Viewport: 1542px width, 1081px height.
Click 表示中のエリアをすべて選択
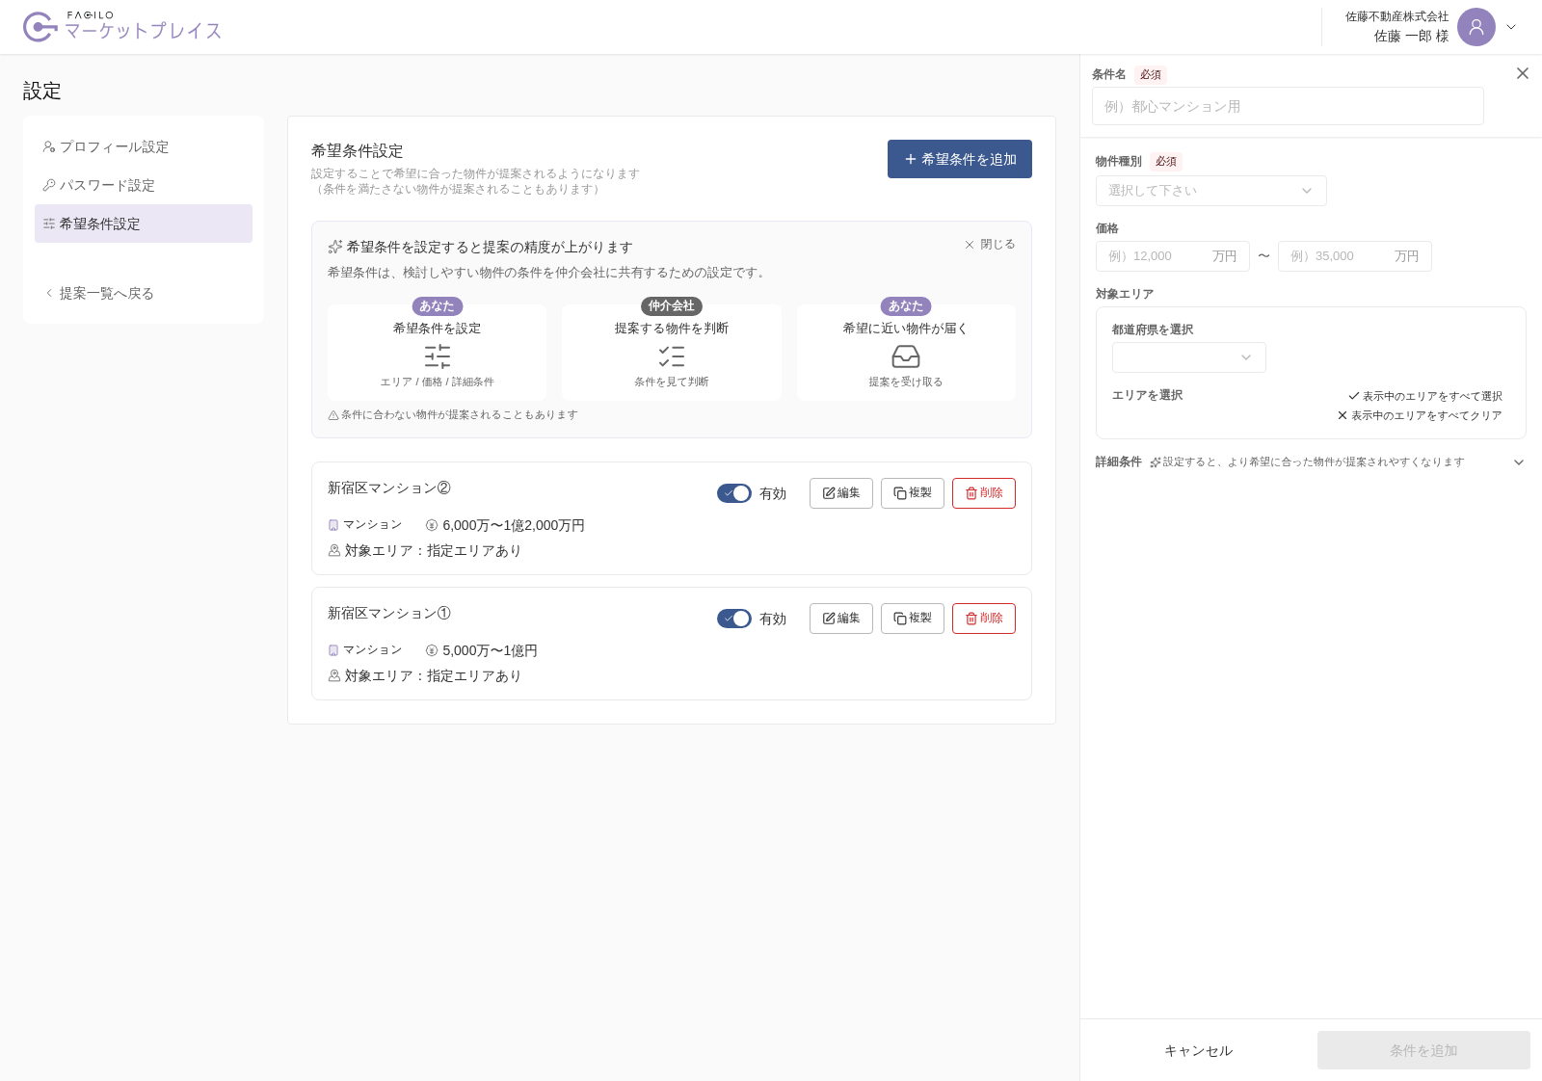1425,396
